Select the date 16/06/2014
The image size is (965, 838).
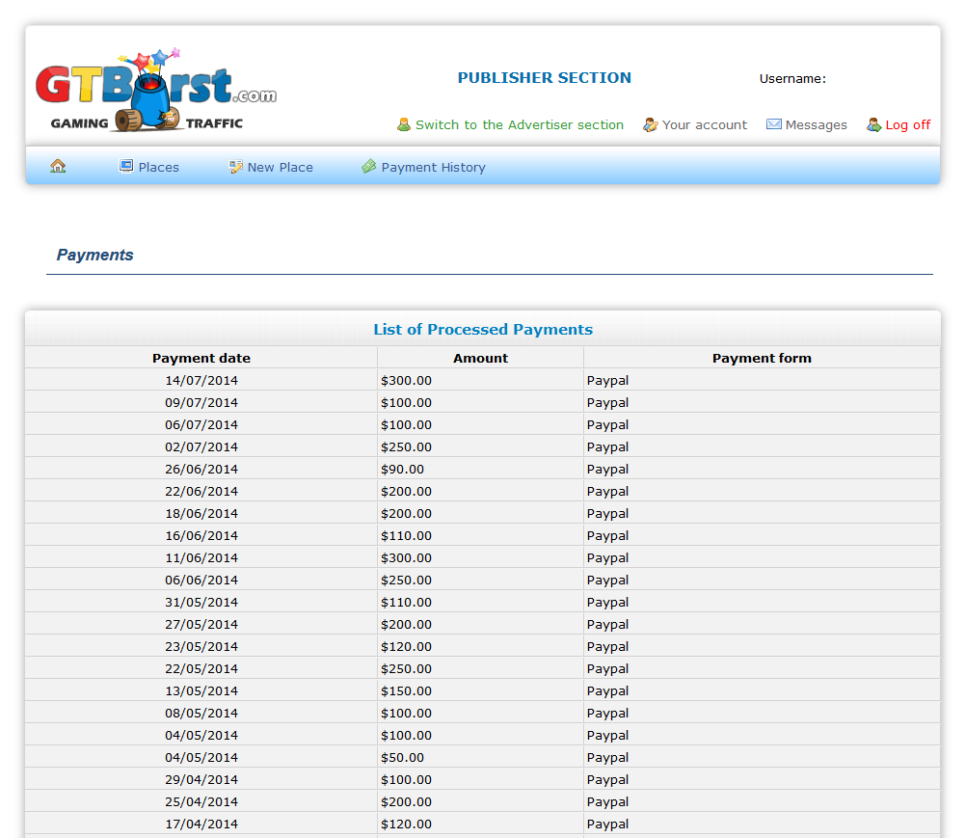pos(201,535)
